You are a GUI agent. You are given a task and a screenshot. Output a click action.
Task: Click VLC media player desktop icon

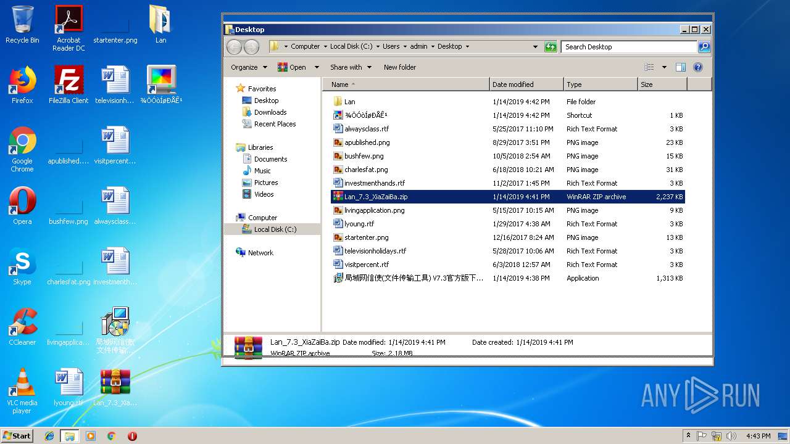tap(22, 391)
